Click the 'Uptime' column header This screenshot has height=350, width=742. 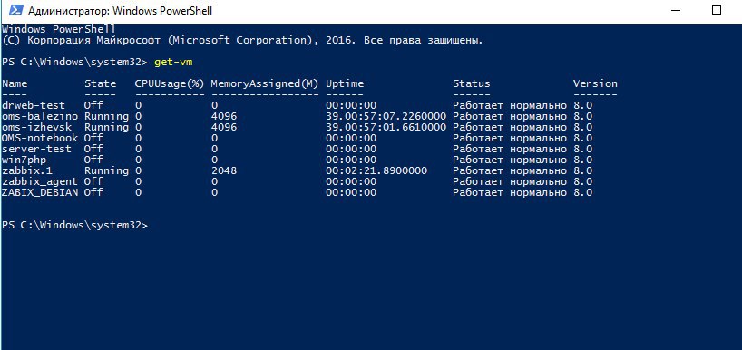point(345,84)
